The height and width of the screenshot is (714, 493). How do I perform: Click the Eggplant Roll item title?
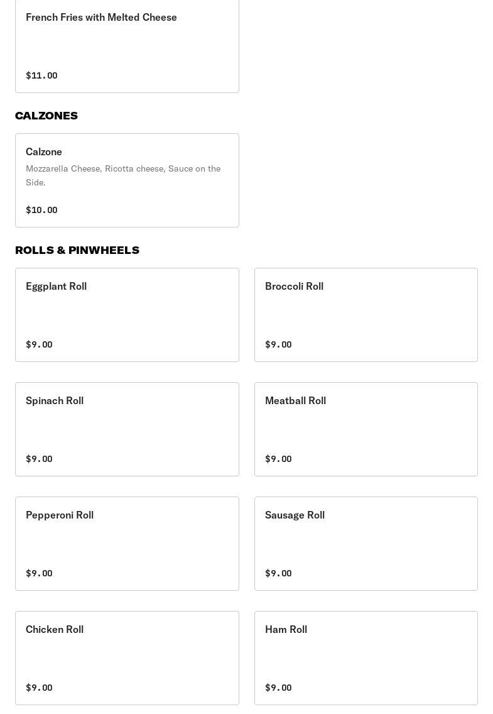57,287
